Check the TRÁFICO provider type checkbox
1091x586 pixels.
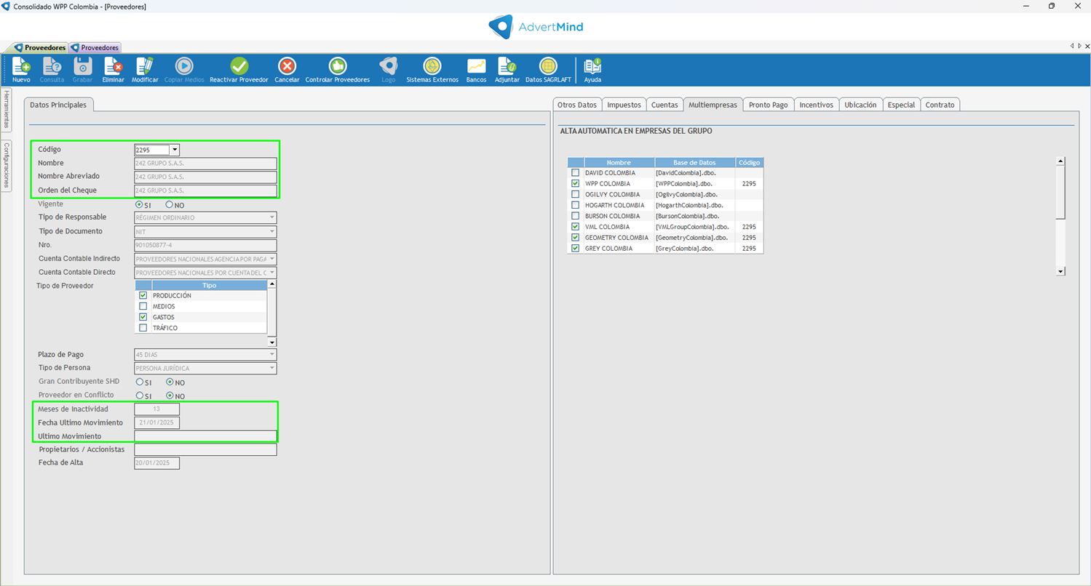coord(143,328)
